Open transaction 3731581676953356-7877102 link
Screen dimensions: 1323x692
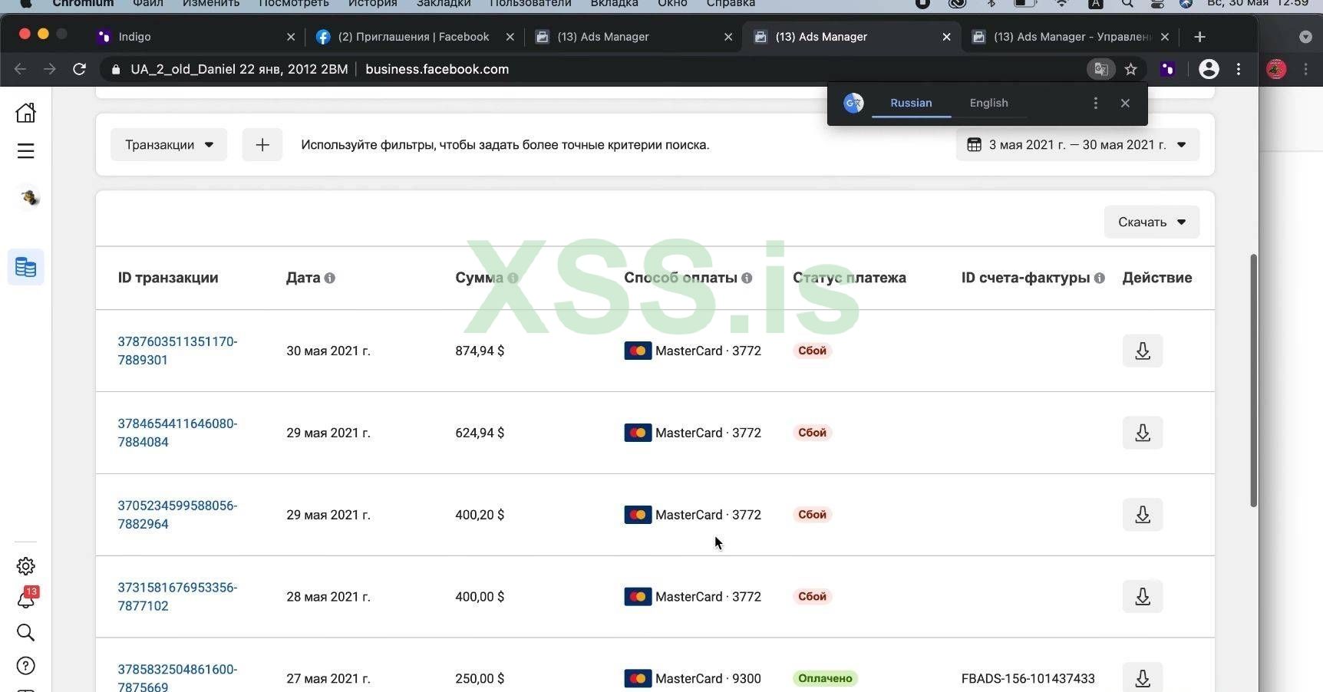177,597
